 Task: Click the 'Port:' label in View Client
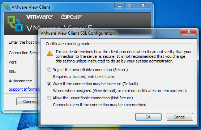pos(13,62)
